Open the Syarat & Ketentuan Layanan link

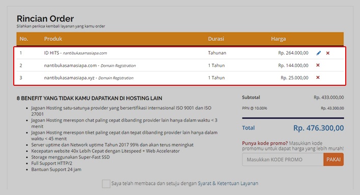228,183
